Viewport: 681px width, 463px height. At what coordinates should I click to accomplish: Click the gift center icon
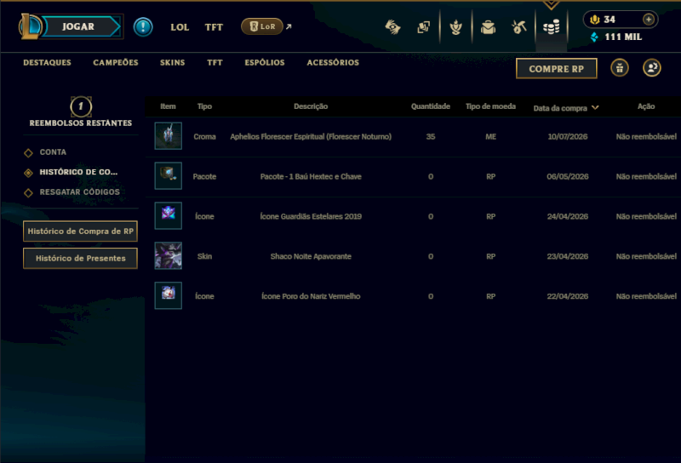620,68
